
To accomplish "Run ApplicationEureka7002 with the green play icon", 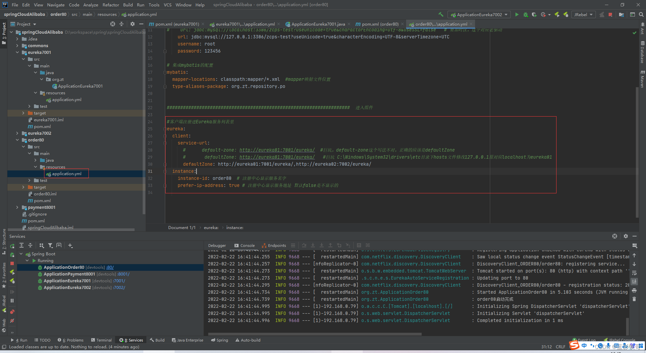I will pos(517,14).
